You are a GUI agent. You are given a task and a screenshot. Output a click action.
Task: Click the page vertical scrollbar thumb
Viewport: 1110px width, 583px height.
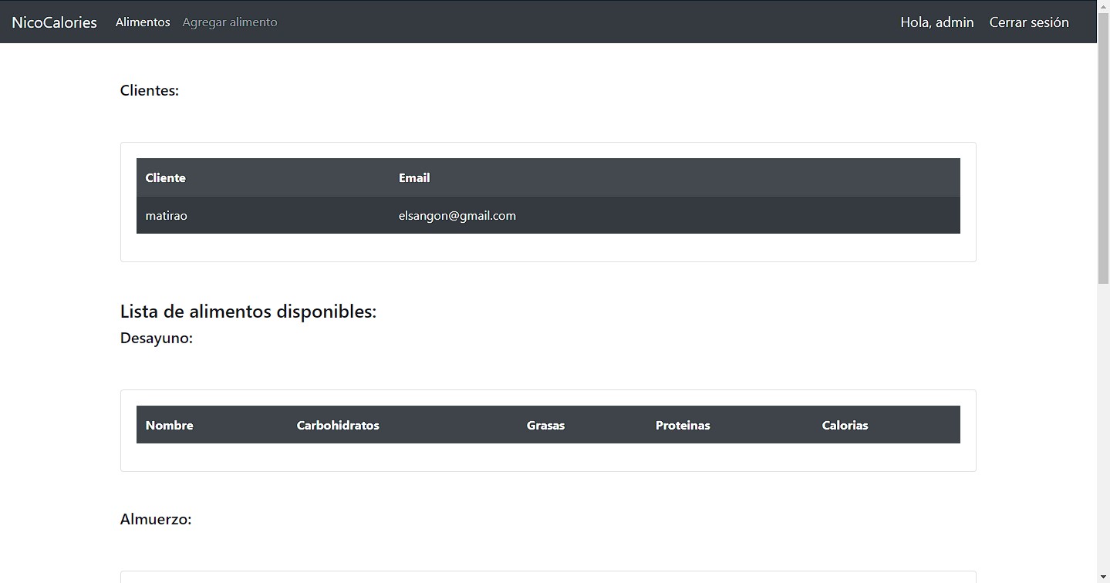[1103, 150]
